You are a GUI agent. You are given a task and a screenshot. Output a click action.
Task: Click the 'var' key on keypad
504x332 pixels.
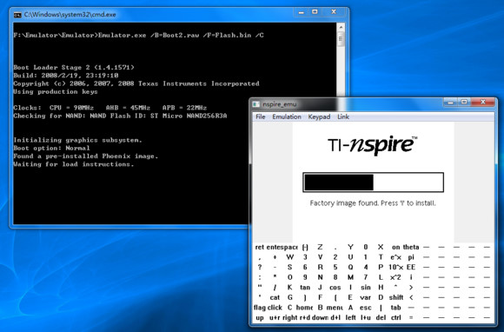click(x=366, y=297)
